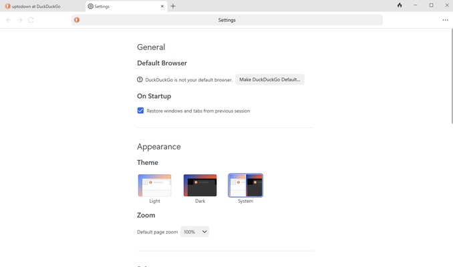
Task: Click the Default Browser heading
Action: point(162,63)
